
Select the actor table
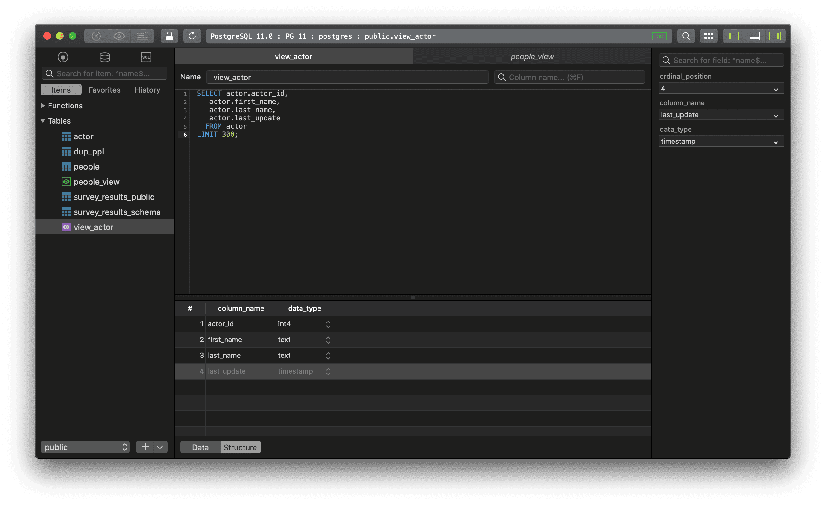tap(105, 136)
